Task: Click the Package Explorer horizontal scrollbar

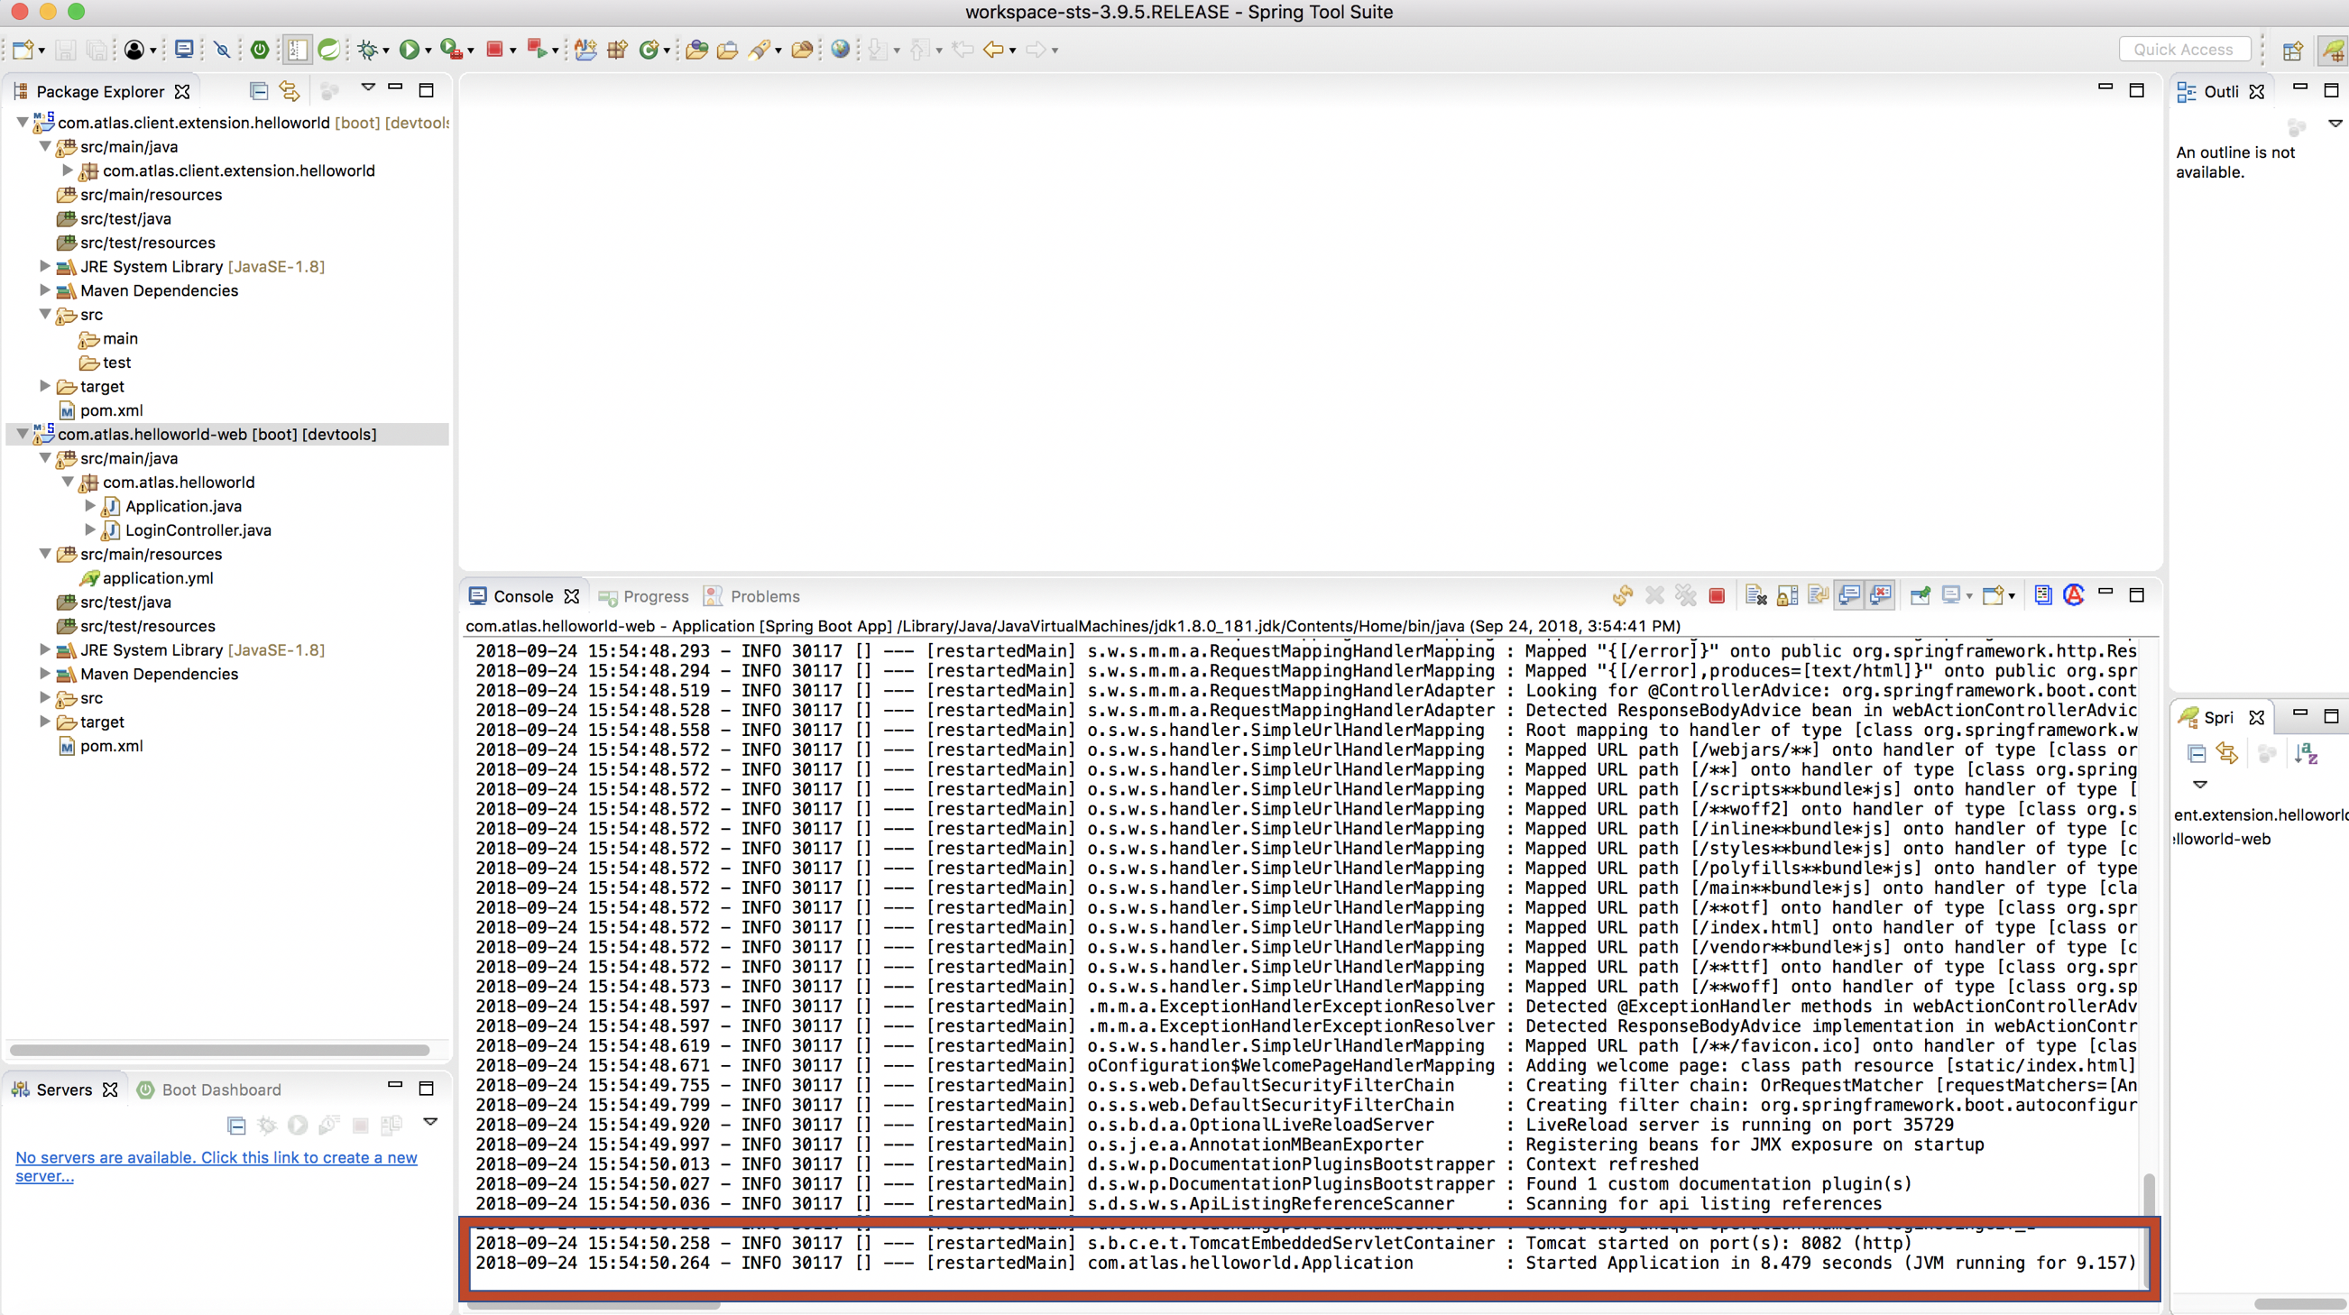Action: pyautogui.click(x=219, y=1050)
